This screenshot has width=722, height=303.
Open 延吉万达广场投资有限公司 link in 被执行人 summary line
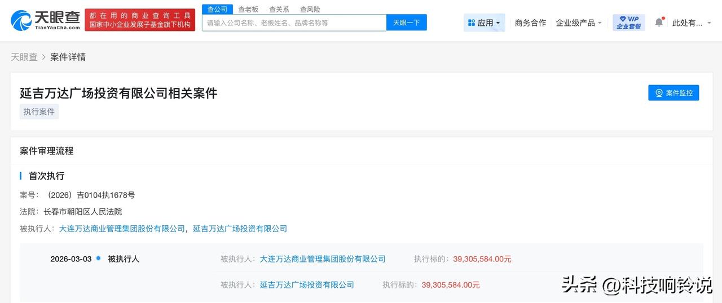[240, 229]
